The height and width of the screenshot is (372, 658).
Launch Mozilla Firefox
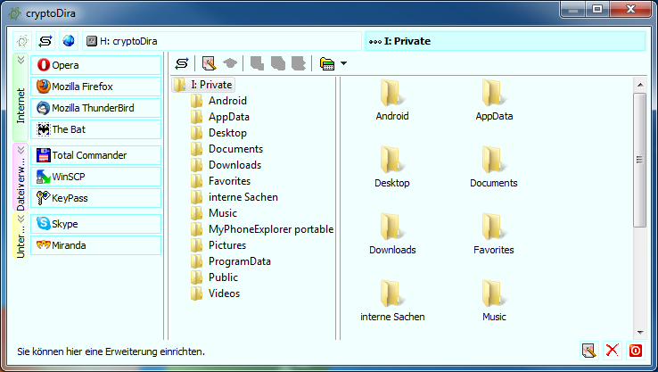(95, 87)
